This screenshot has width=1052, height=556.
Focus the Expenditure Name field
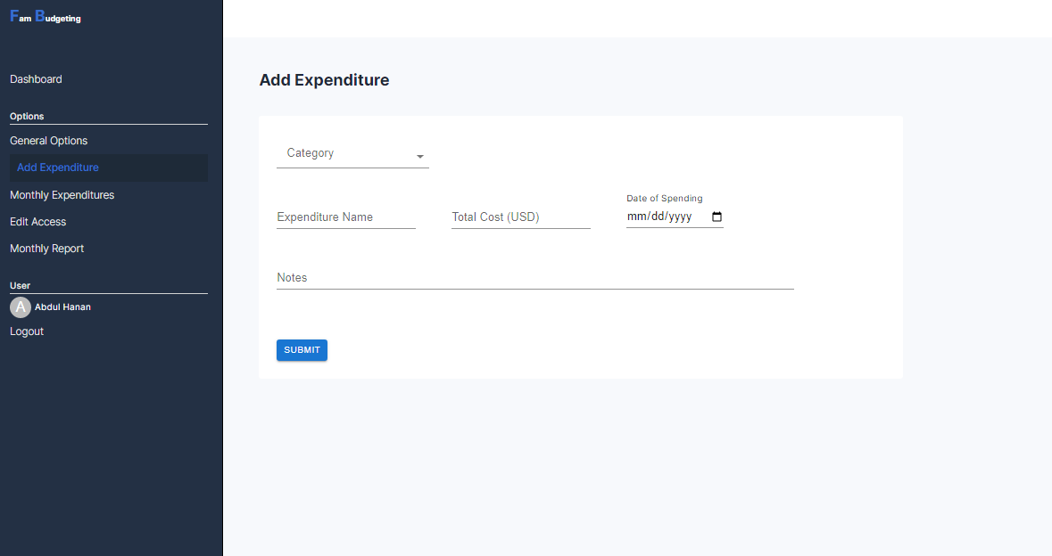pos(345,217)
